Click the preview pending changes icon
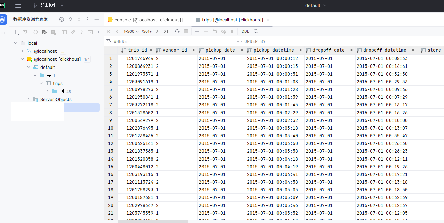 click(223, 31)
